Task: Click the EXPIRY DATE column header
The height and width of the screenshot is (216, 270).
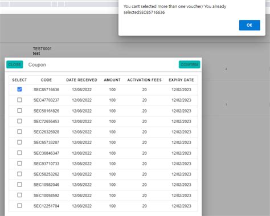Action: tap(181, 80)
